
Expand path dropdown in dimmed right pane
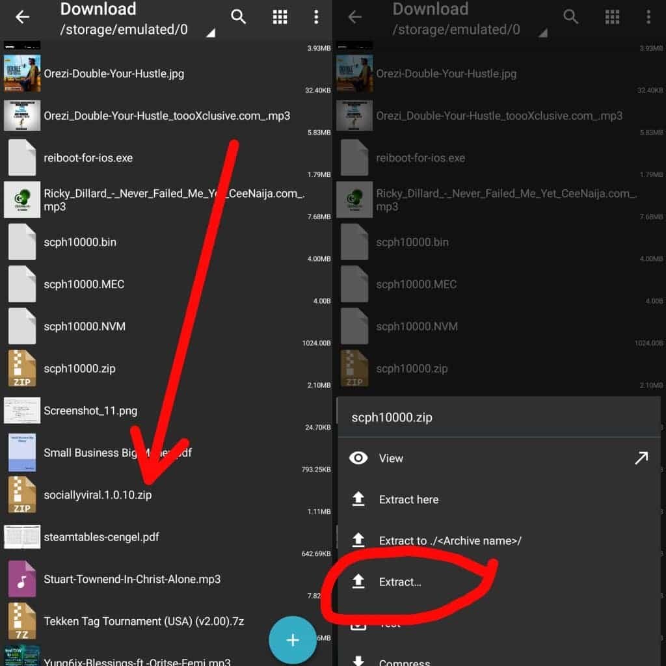point(543,33)
